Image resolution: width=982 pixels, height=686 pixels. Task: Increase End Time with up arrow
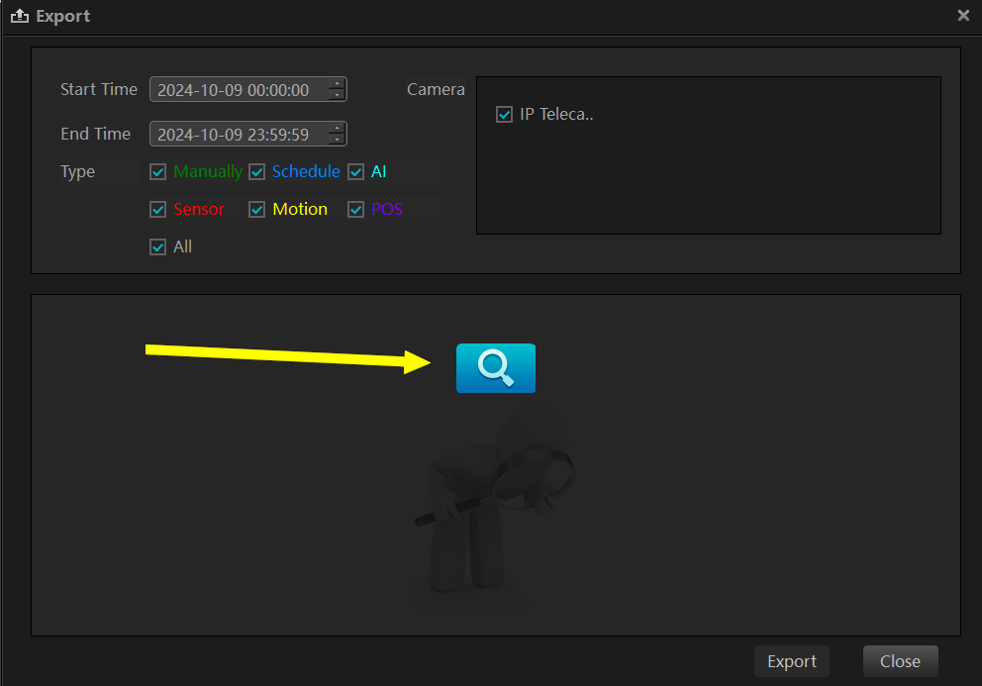click(337, 128)
